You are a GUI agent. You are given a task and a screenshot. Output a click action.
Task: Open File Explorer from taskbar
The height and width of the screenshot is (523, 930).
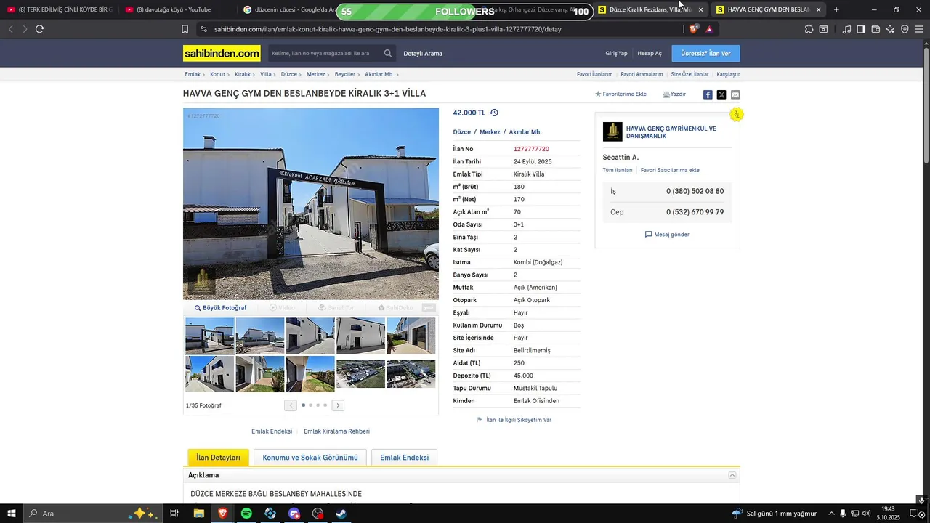(x=198, y=514)
